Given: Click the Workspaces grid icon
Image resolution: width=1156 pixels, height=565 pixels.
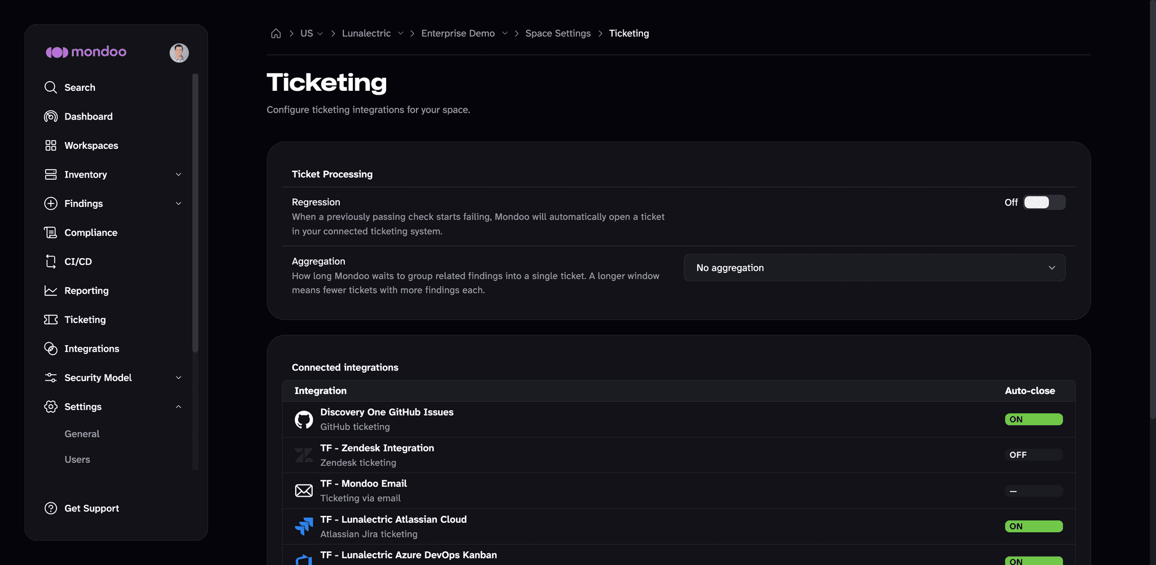Looking at the screenshot, I should 51,145.
